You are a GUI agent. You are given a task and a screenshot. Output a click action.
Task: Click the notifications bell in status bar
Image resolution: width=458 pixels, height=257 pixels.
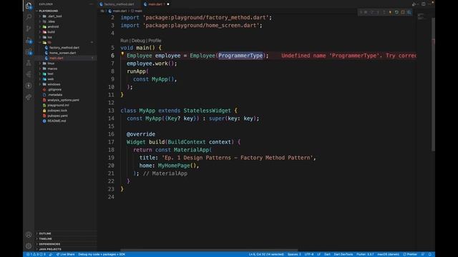(429, 254)
